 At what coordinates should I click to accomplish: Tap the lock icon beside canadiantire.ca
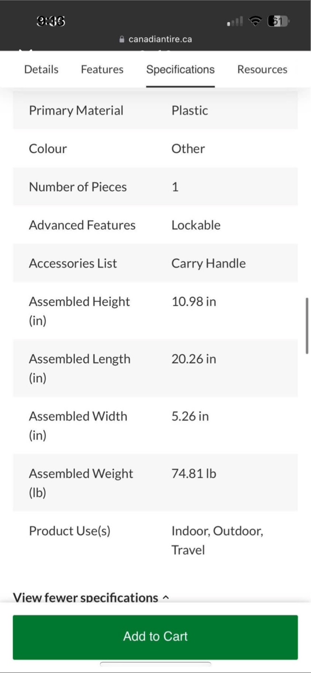click(x=122, y=39)
